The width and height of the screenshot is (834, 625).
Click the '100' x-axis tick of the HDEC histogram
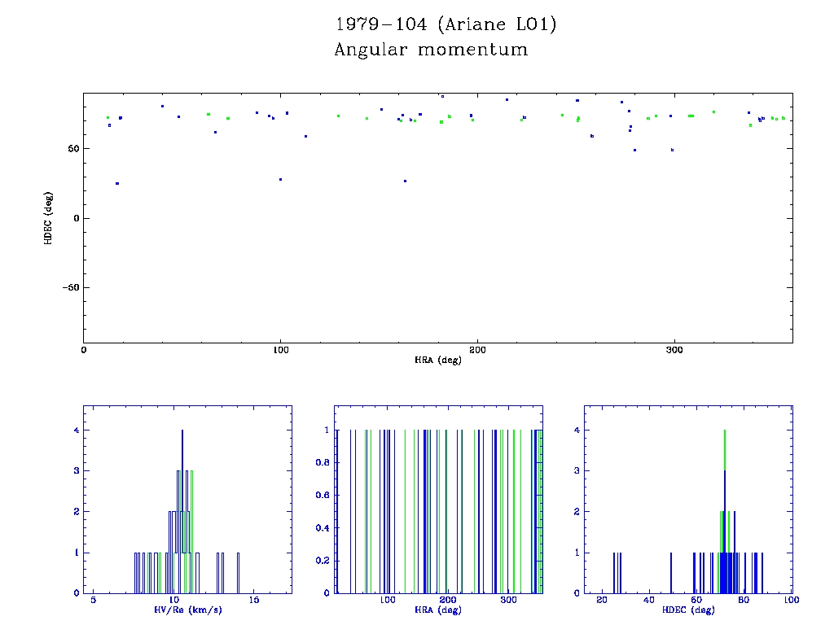click(x=792, y=600)
